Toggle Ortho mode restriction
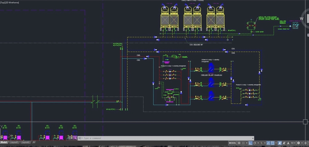 pyautogui.click(x=251, y=143)
